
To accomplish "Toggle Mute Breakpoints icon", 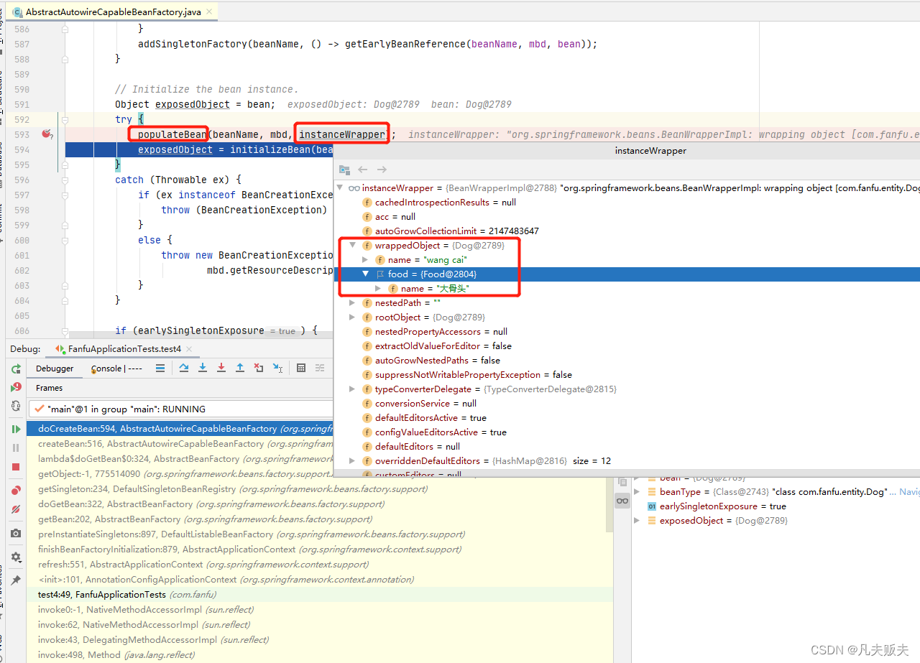I will click(16, 509).
